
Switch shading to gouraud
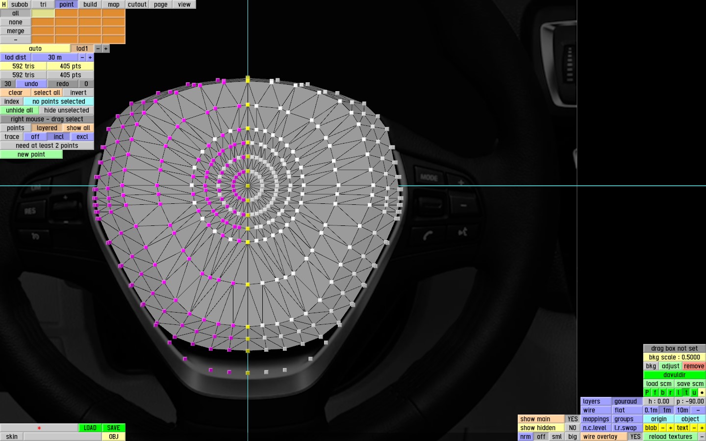(628, 401)
